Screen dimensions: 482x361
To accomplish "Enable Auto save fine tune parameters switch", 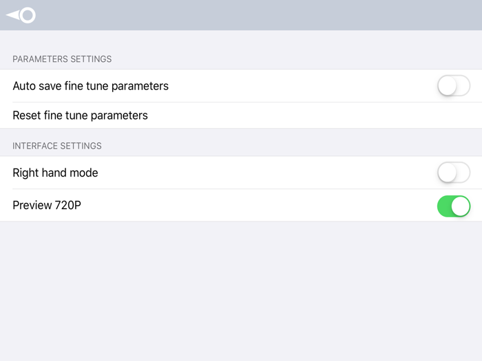I will tap(454, 86).
